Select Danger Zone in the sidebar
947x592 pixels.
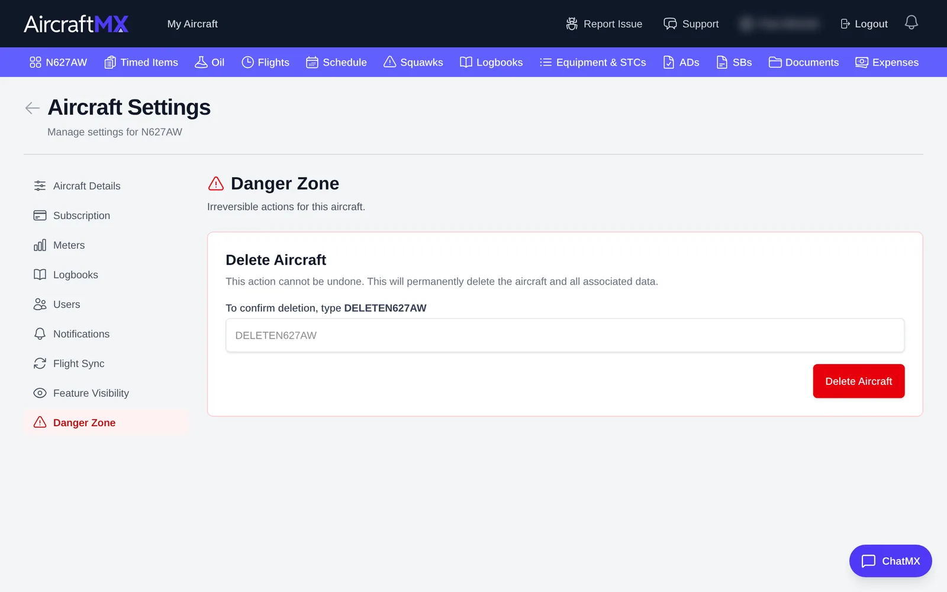pyautogui.click(x=107, y=423)
